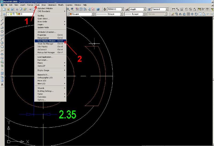This screenshot has height=146, width=214.
Task: Open the Express menu
Action: click(x=69, y=5)
